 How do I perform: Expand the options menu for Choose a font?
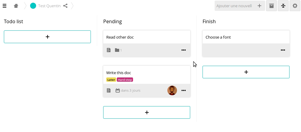(283, 50)
